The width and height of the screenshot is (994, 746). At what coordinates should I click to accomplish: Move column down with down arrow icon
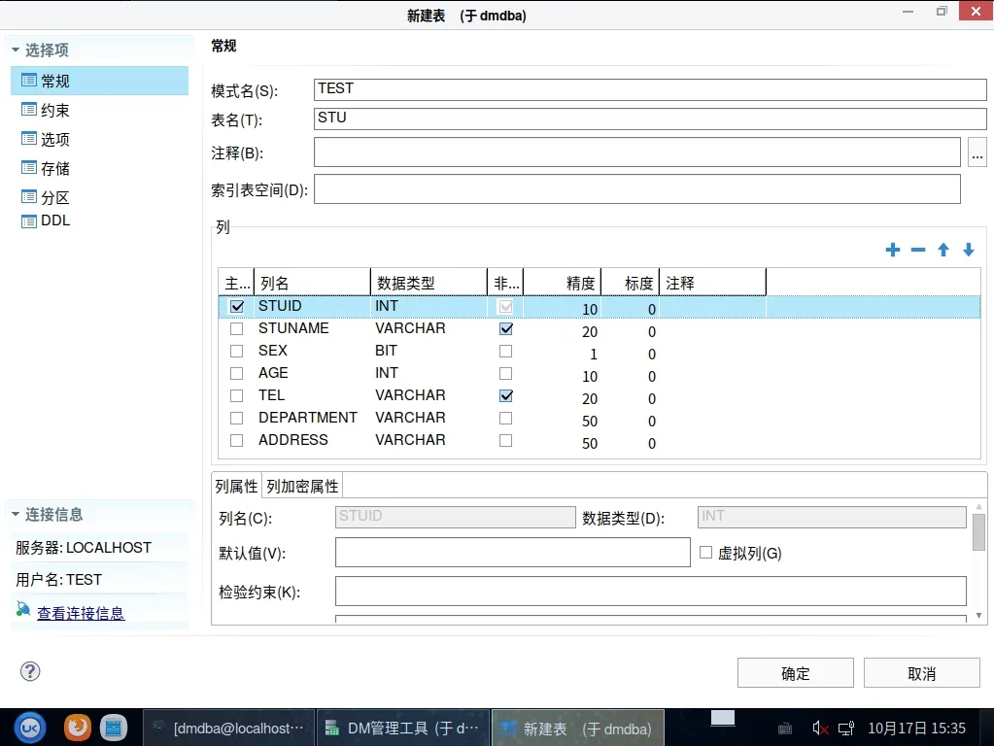[968, 251]
